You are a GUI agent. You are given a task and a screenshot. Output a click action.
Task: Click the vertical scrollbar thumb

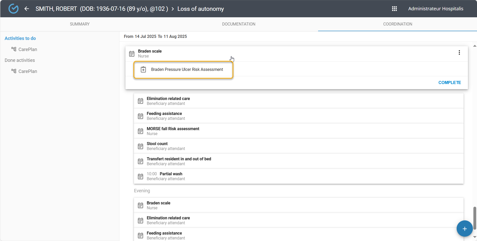(474, 218)
